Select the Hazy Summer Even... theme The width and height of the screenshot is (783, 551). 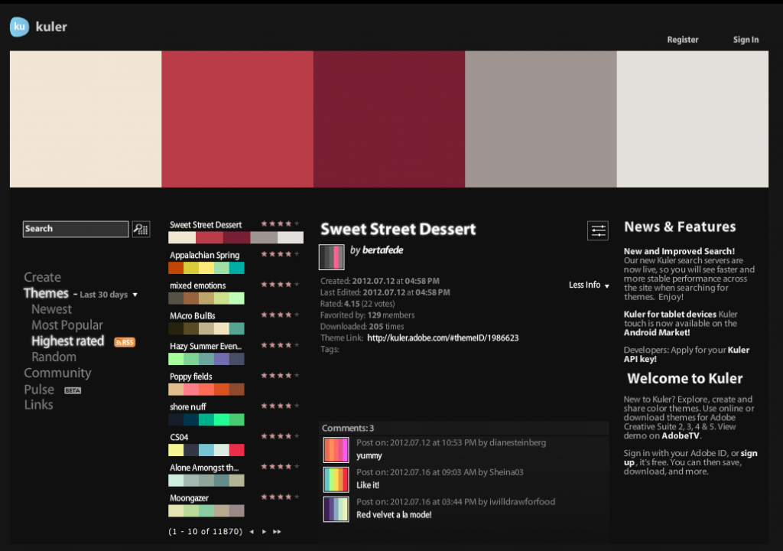tap(206, 346)
